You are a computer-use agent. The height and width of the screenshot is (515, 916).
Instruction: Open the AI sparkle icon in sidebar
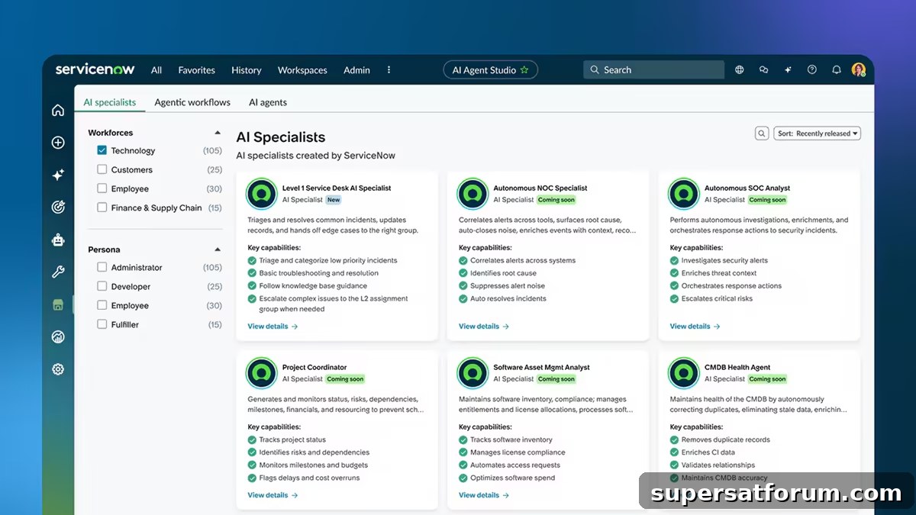(x=58, y=175)
